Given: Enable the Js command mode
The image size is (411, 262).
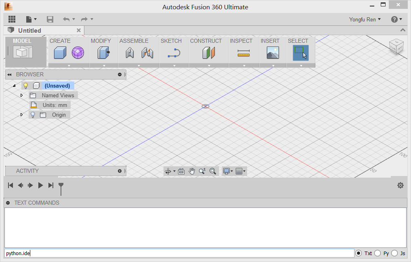Looking at the screenshot, I should tap(394, 253).
